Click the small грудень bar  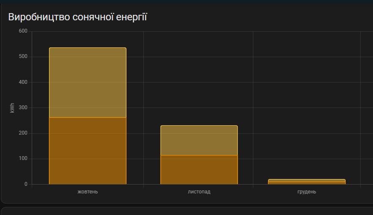pyautogui.click(x=307, y=182)
